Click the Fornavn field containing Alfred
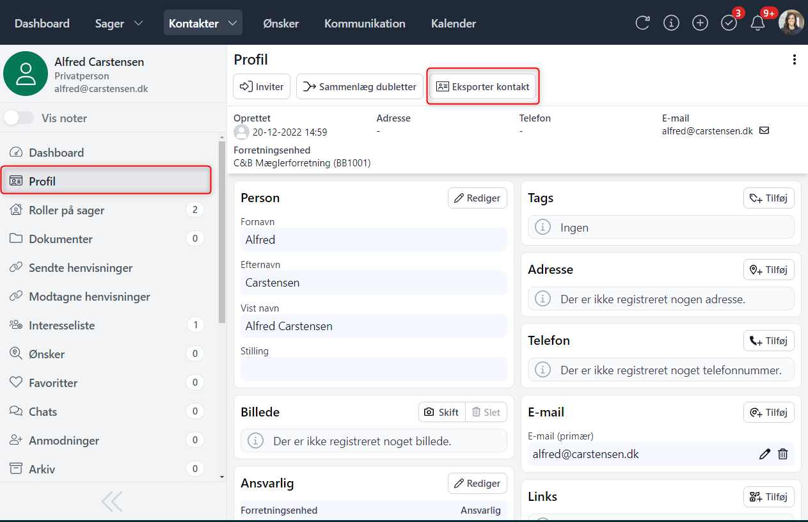 374,240
